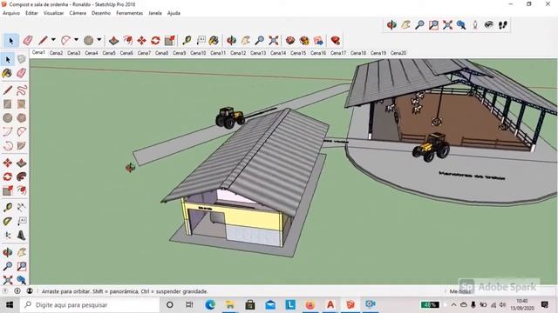Open the Janela menu
Viewport: 558px width, 313px height.
pyautogui.click(x=155, y=13)
